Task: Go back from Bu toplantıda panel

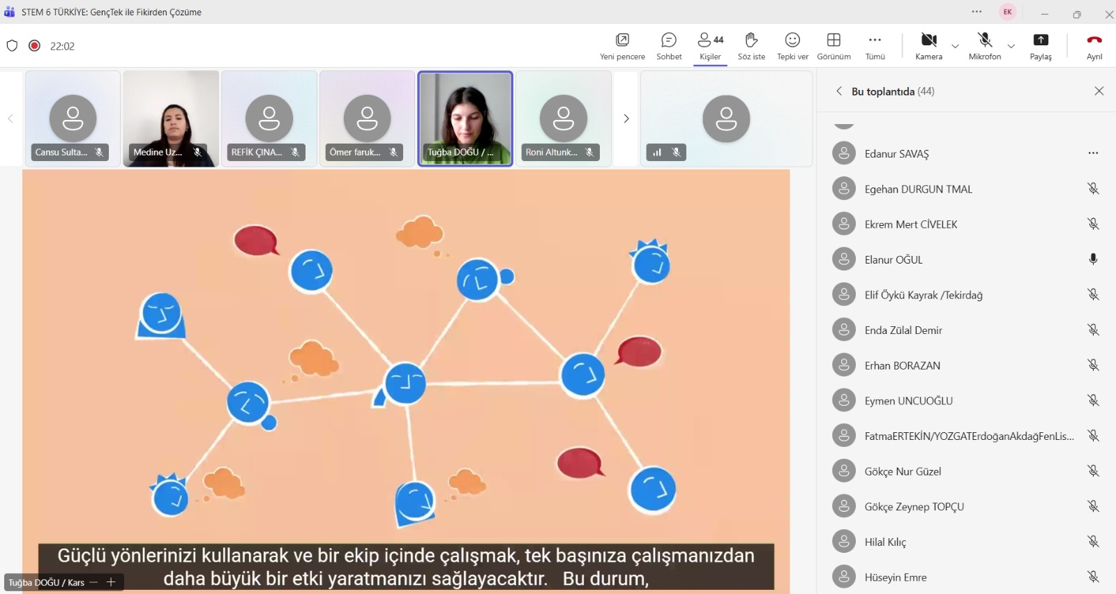Action: click(x=838, y=91)
